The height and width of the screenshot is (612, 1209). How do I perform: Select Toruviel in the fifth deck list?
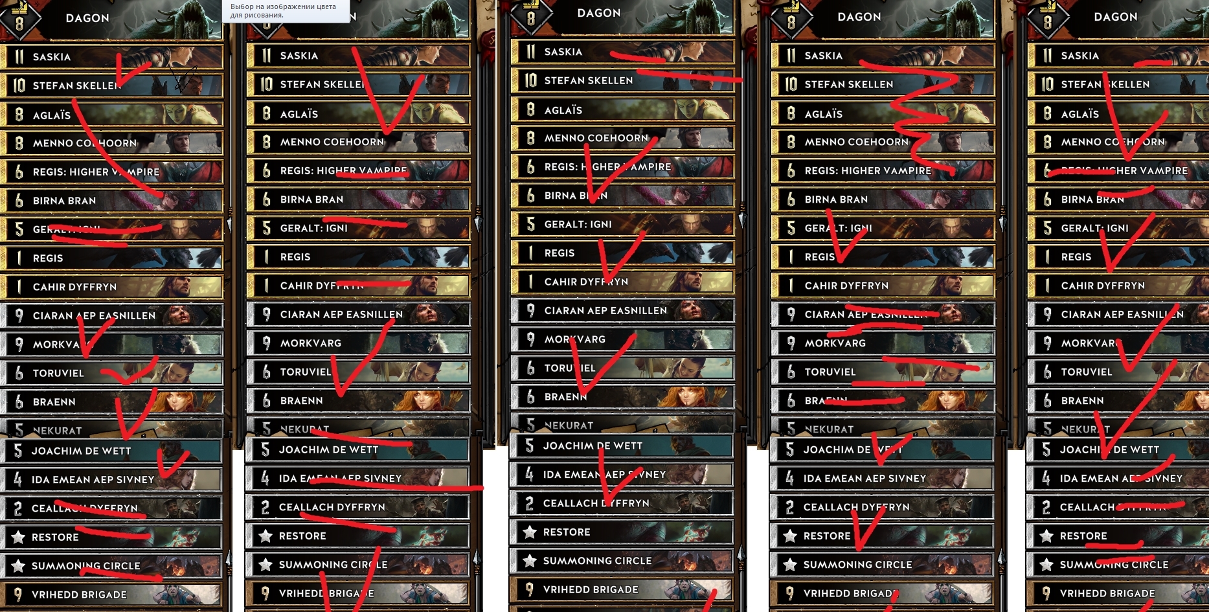click(x=1118, y=372)
